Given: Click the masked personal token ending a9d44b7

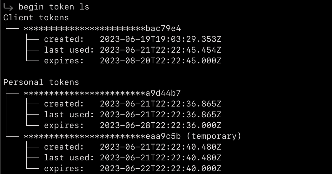Looking at the screenshot, I should (x=102, y=93).
